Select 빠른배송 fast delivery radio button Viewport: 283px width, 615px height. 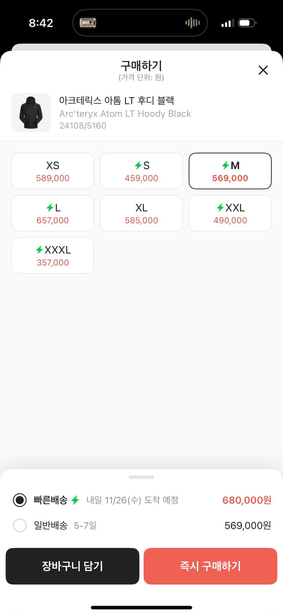(20, 500)
